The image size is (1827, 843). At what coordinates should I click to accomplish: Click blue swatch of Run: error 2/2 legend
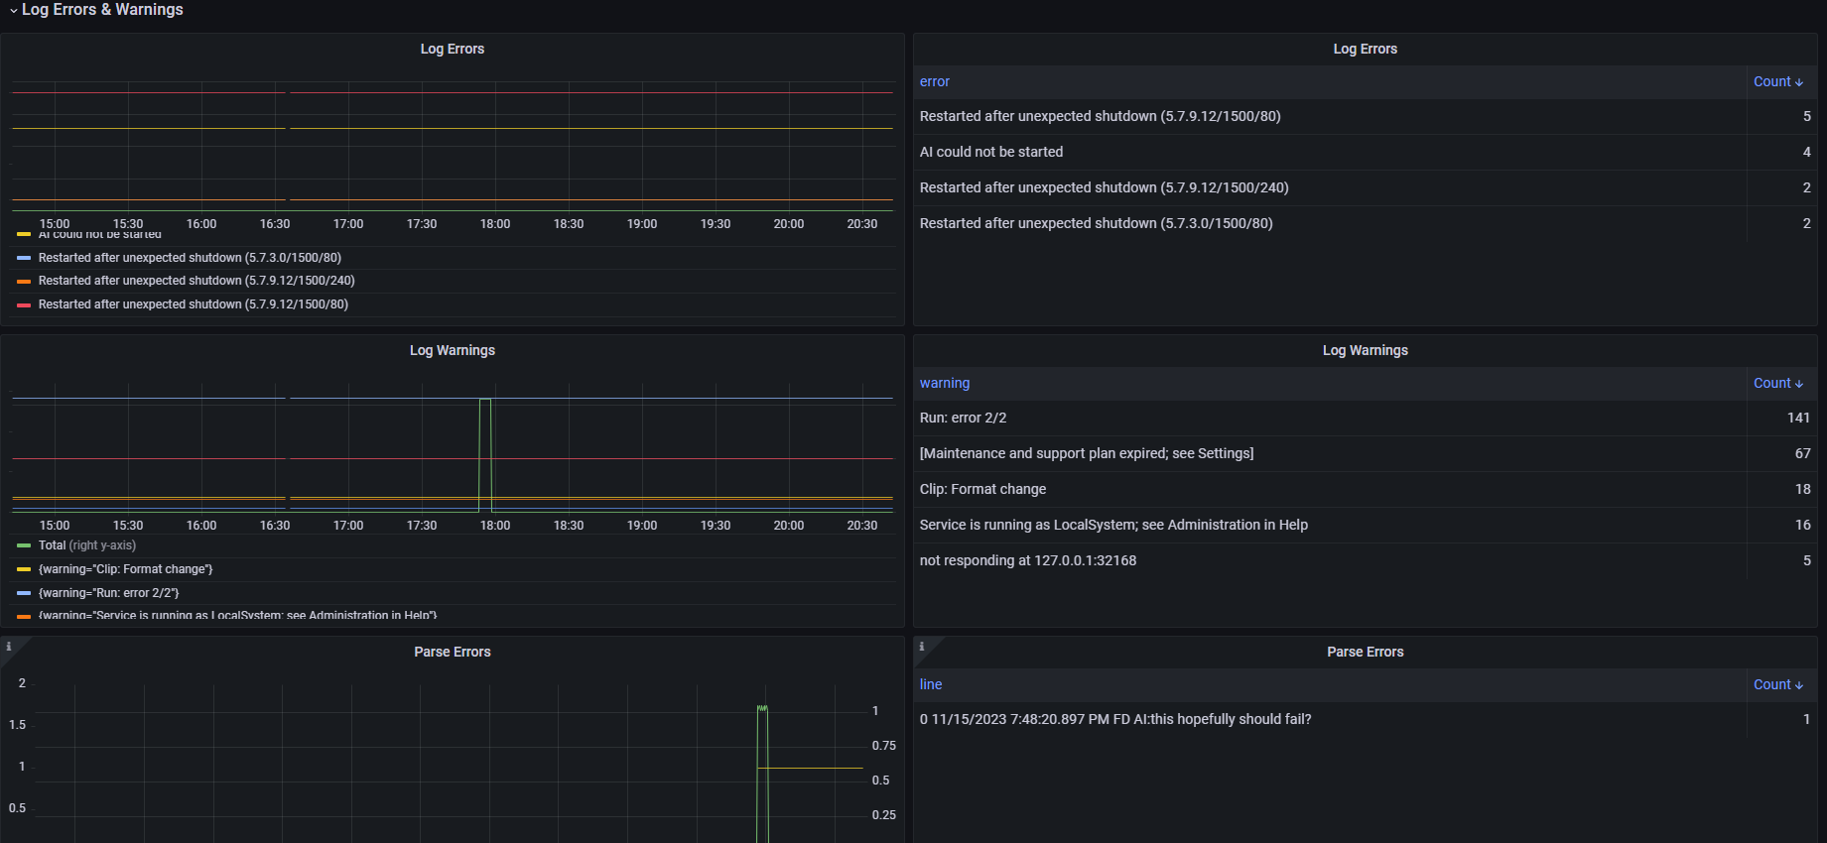[x=24, y=593]
